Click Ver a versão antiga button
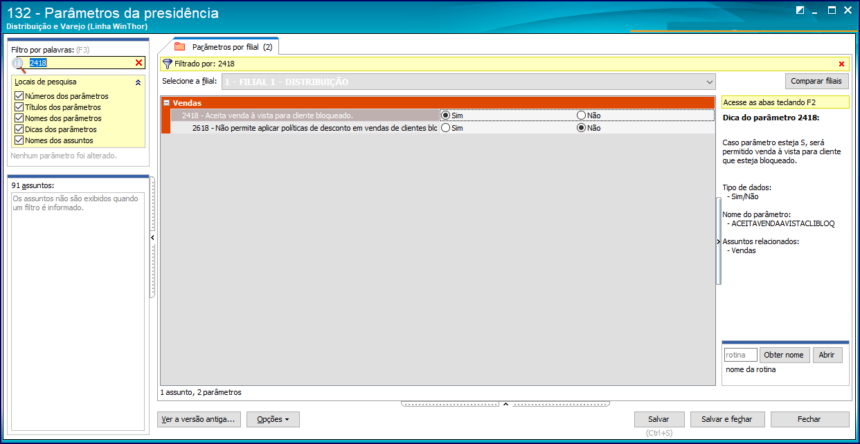Image resolution: width=860 pixels, height=444 pixels. 198,419
